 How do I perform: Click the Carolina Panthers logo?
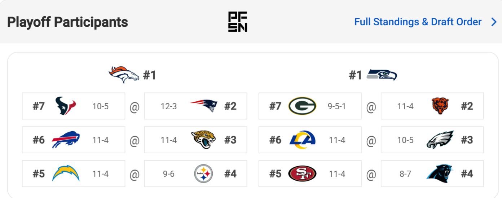(x=440, y=174)
